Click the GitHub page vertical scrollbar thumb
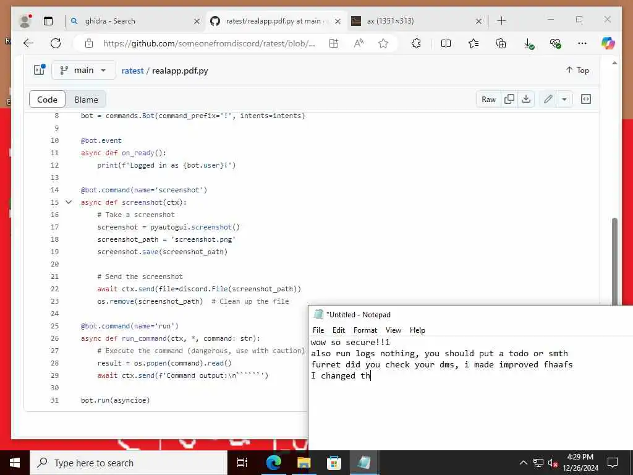The width and height of the screenshot is (633, 475). point(614,260)
